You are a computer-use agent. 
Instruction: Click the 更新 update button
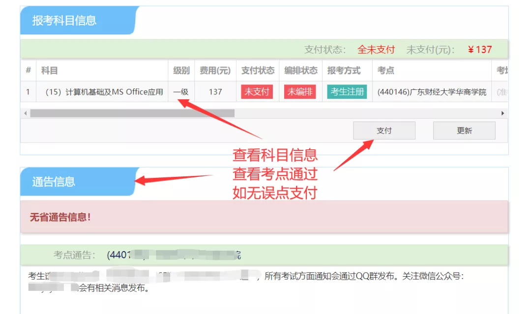[x=464, y=131]
